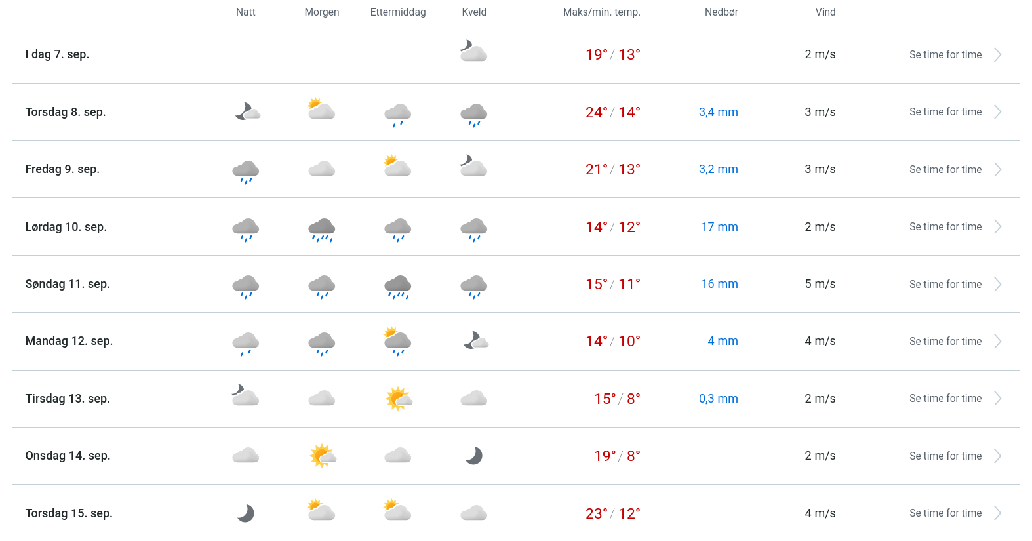Open "Se time for time" for Tirsdag 13. sep.
The height and width of the screenshot is (541, 1032).
click(x=945, y=399)
